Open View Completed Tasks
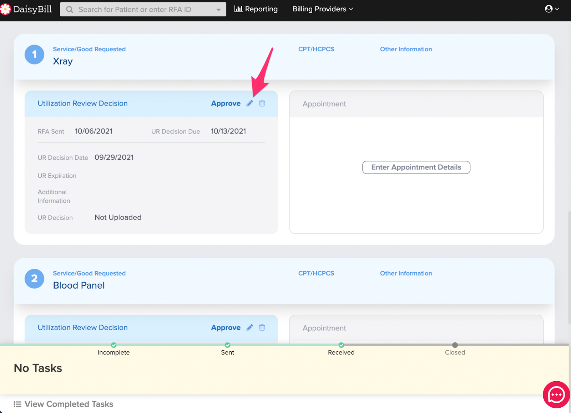 [x=69, y=404]
